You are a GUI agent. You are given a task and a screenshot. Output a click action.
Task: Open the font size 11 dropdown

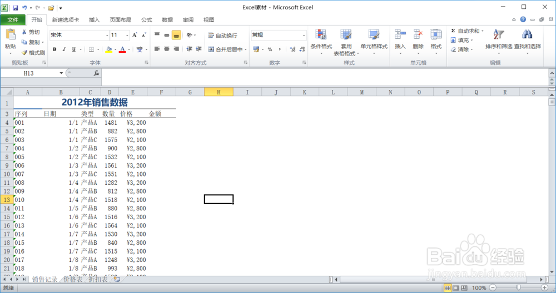[x=127, y=35]
